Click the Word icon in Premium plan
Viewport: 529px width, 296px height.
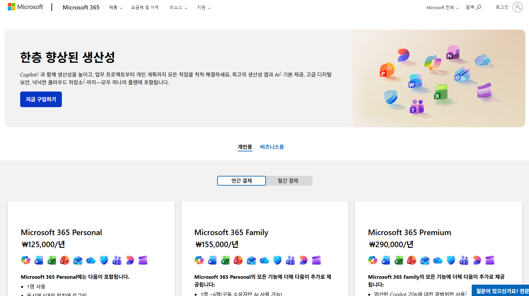(x=386, y=260)
